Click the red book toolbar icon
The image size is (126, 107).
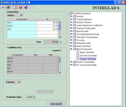click(20, 7)
